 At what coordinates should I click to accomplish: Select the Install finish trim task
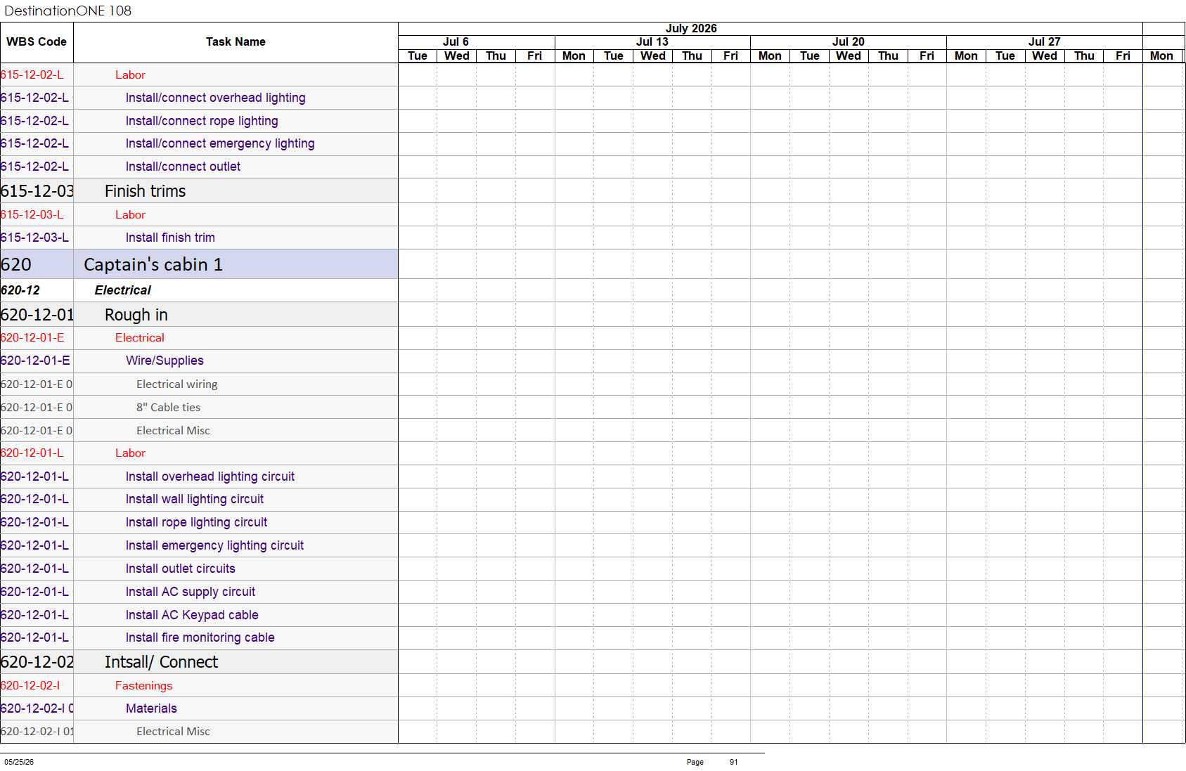[x=170, y=238]
